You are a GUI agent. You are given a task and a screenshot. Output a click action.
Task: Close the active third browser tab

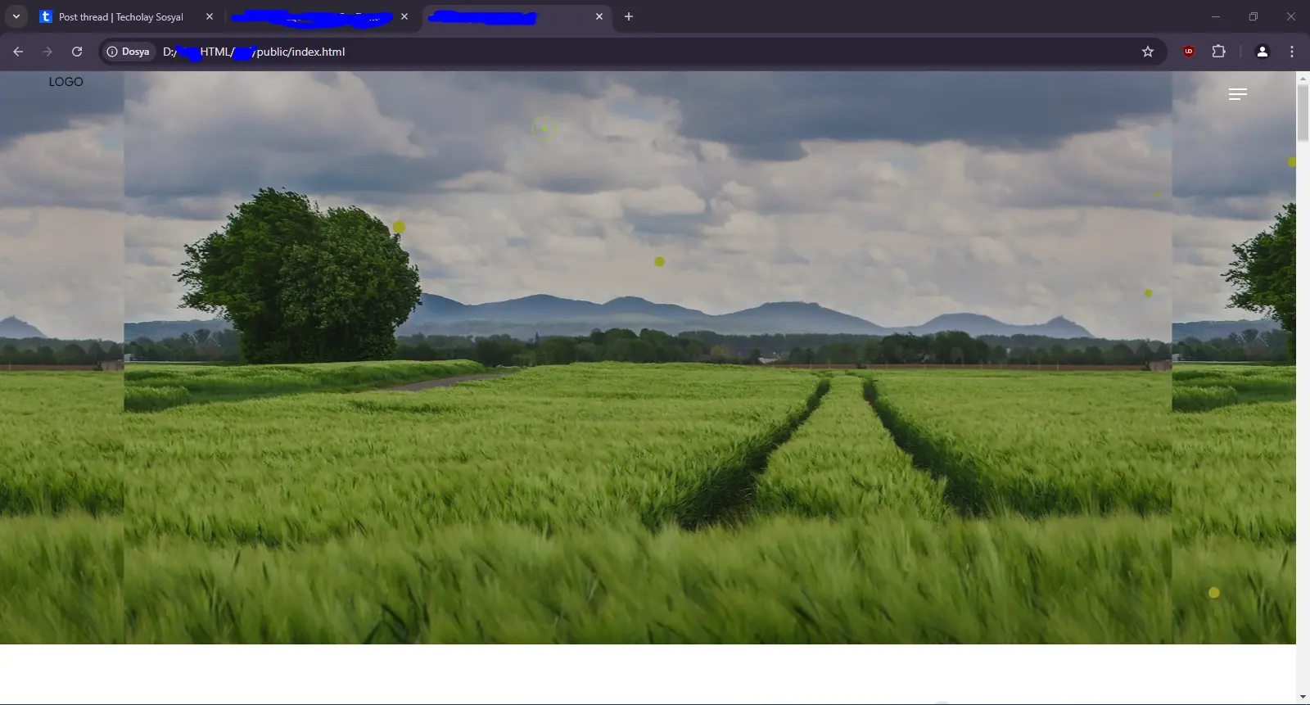[x=599, y=16]
